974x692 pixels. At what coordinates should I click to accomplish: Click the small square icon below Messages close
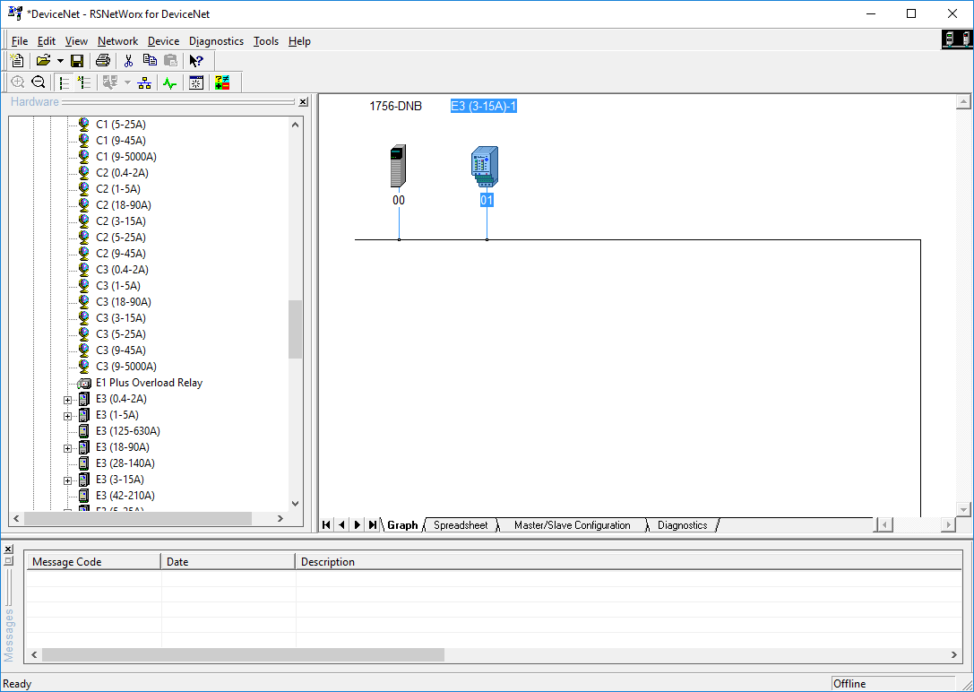(8, 560)
